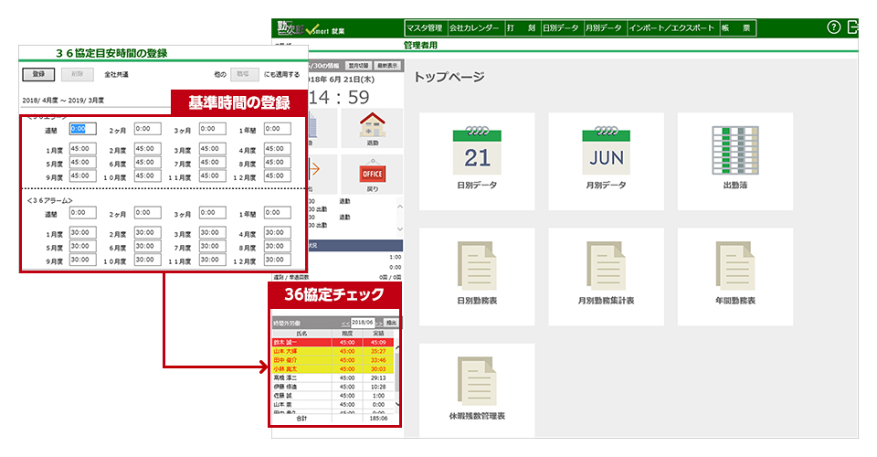The width and height of the screenshot is (877, 457).
Task: Click the 最新表示 button
Action: (387, 66)
